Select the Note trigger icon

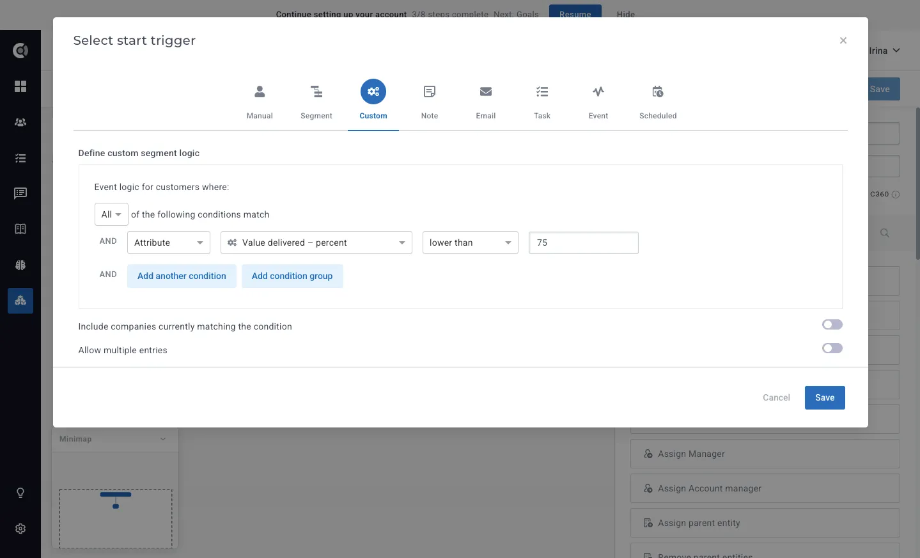[430, 92]
